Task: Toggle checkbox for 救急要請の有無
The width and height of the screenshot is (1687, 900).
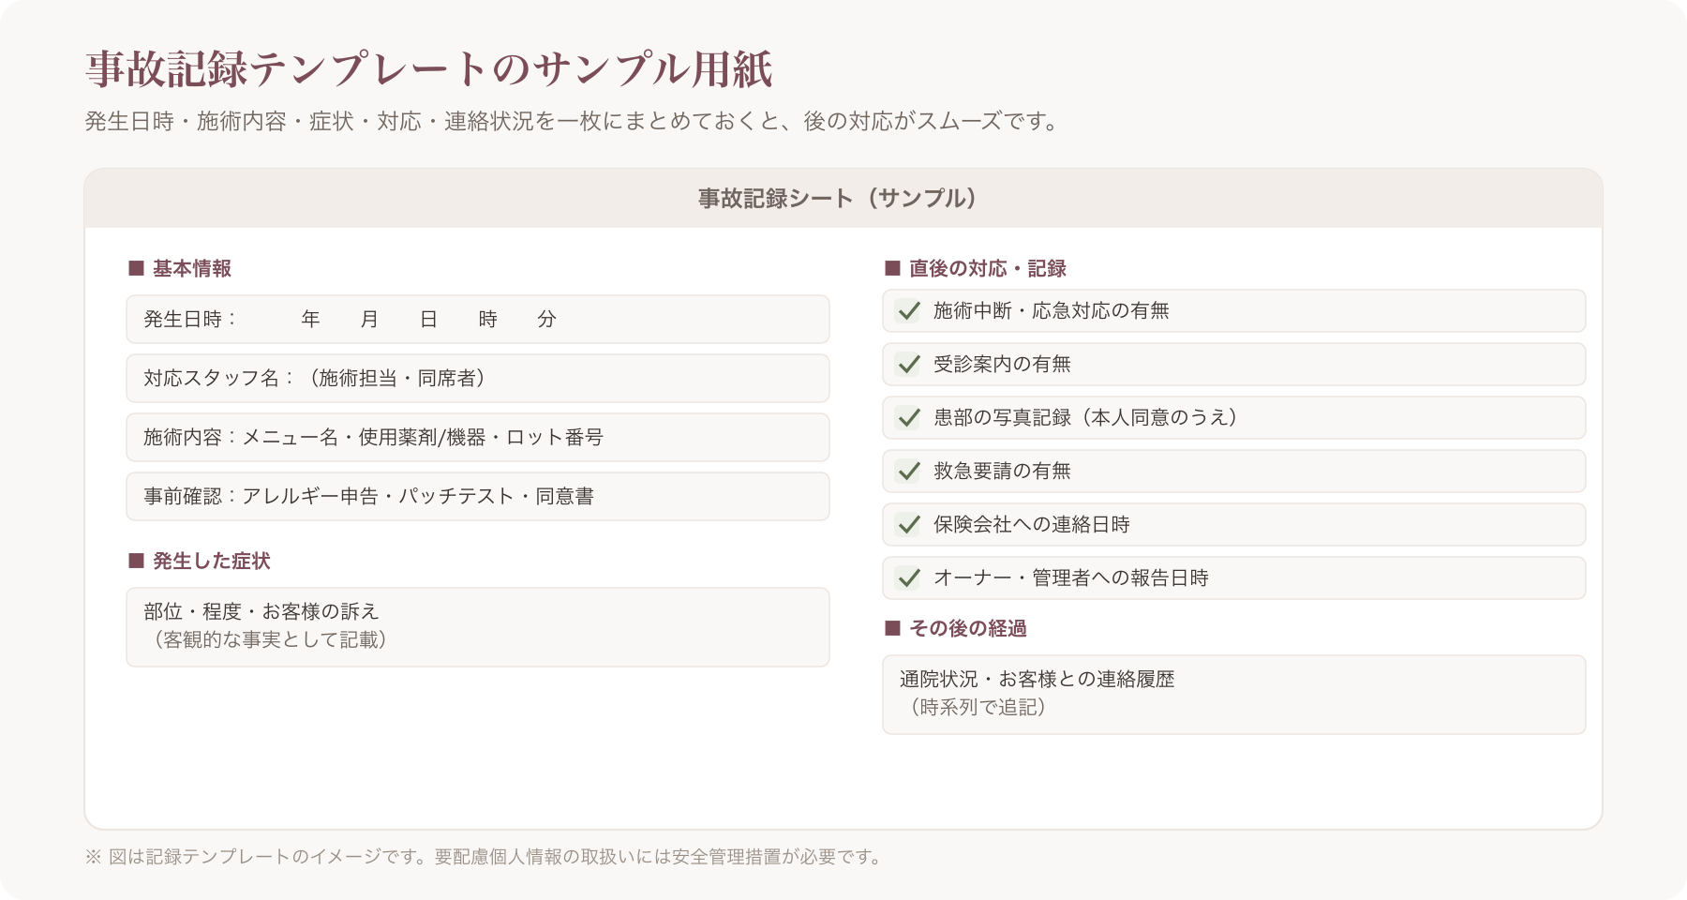Action: (x=908, y=471)
